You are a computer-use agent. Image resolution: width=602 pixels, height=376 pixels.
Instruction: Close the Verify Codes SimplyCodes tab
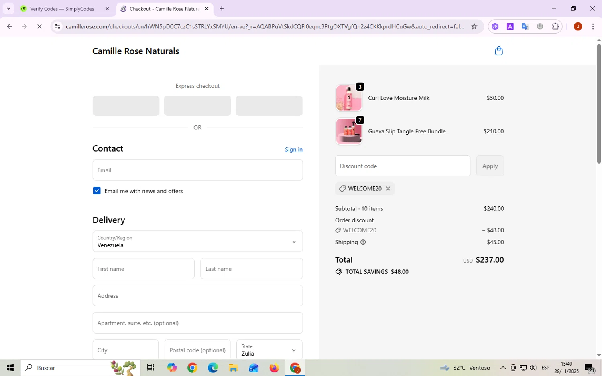click(107, 8)
